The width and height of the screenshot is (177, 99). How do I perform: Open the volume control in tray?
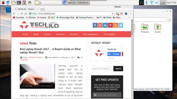pyautogui.click(x=157, y=3)
